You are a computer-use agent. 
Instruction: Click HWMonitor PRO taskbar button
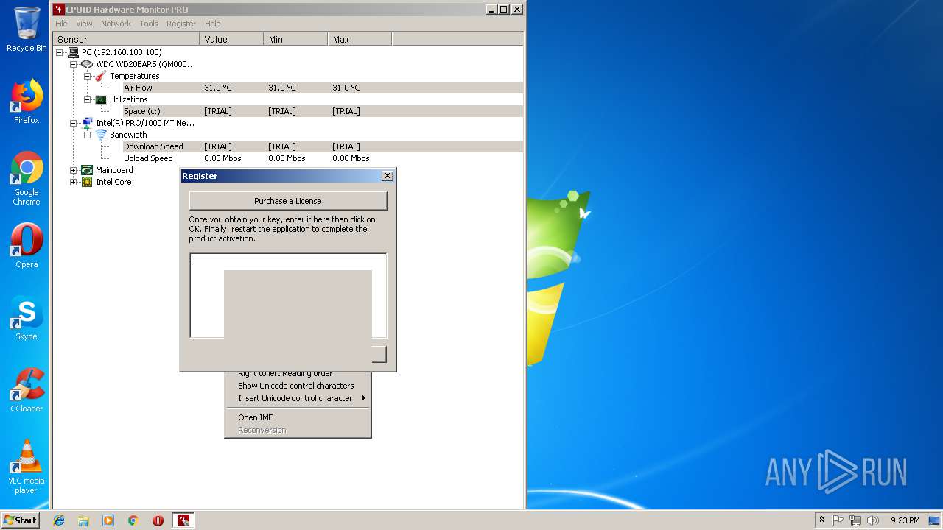[183, 520]
